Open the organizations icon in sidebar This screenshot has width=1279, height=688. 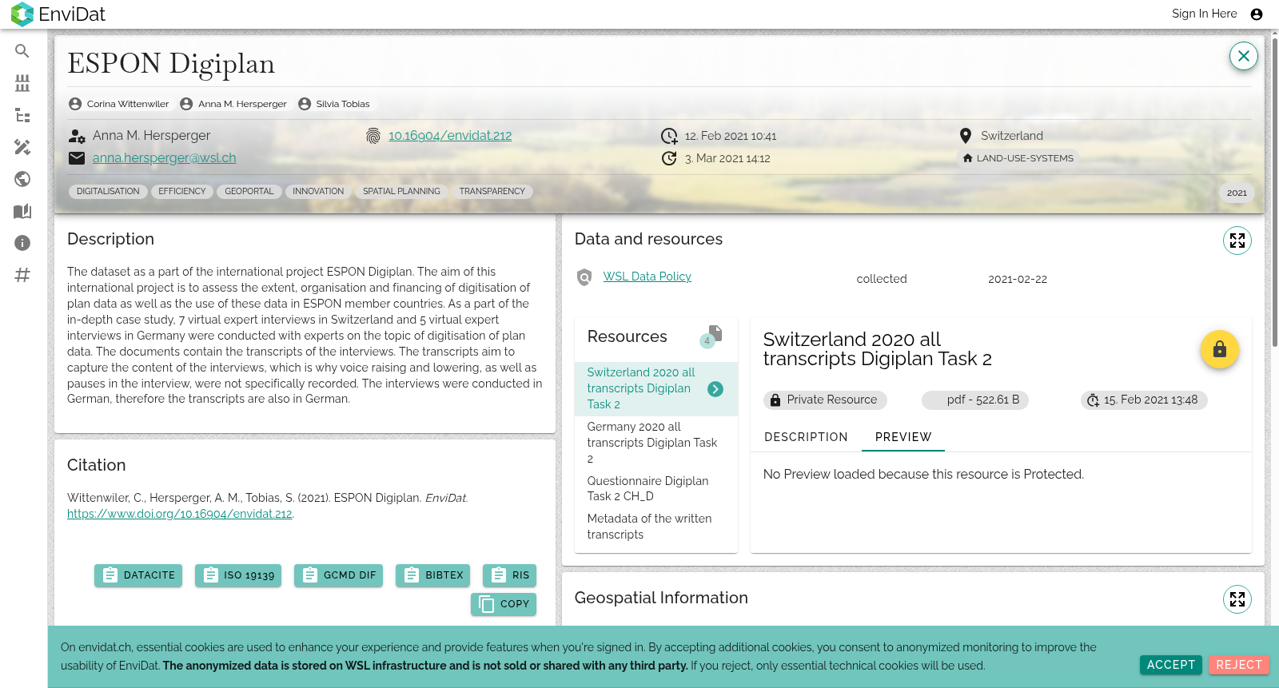click(x=22, y=83)
